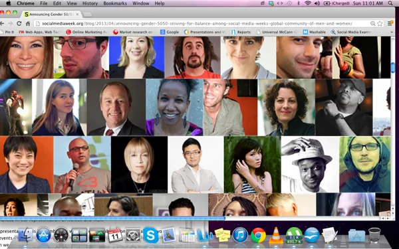
Task: Show hidden bookmarks via overflow chevron
Action: click(392, 32)
